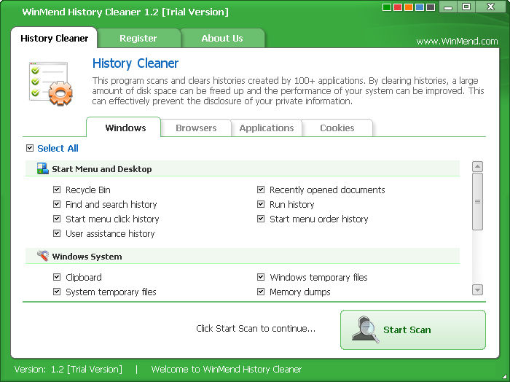Disable the Clipboard cleaning option

(57, 277)
